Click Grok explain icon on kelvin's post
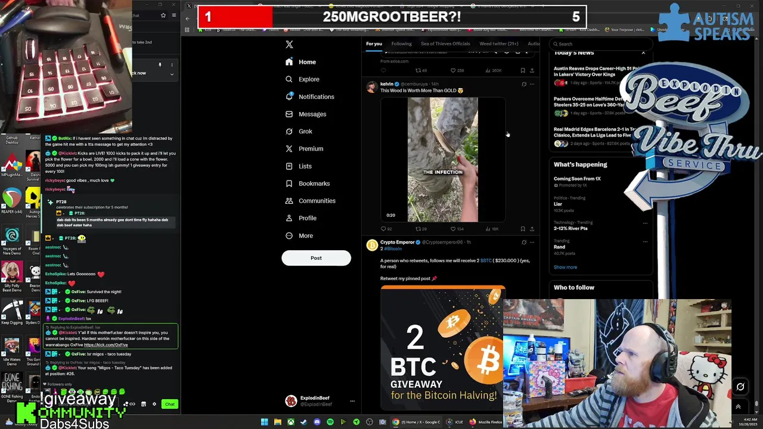Image resolution: width=763 pixels, height=429 pixels. click(524, 84)
